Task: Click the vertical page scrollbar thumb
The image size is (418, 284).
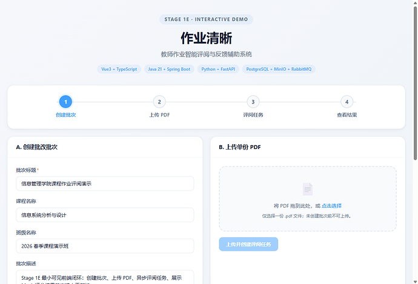Action: pos(416,84)
